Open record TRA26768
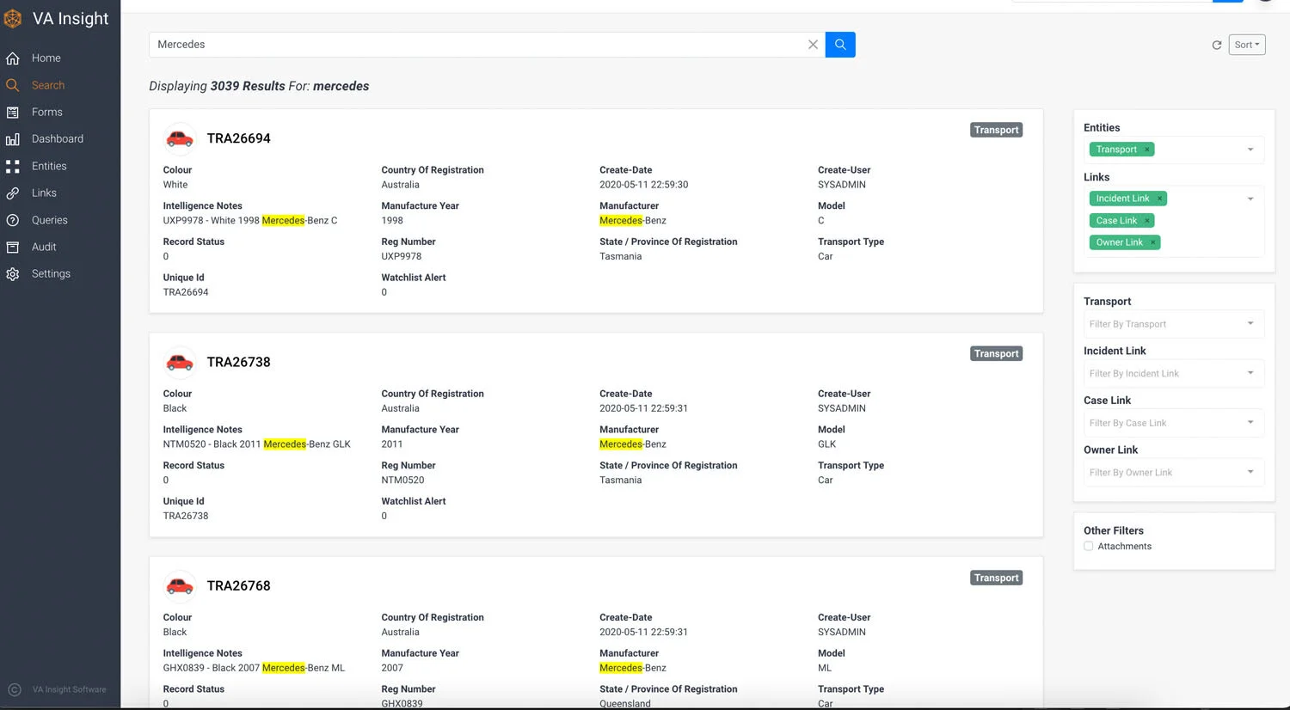 238,586
